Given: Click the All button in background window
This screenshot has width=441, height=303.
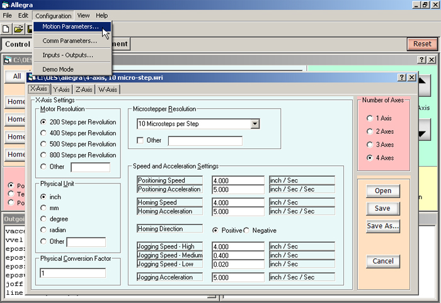Looking at the screenshot, I should click(16, 76).
